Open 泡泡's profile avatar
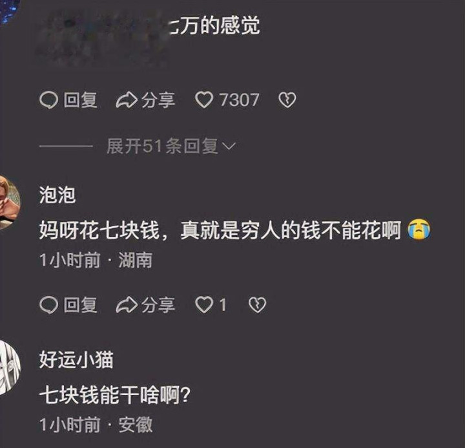The height and width of the screenshot is (448, 465). tap(8, 202)
